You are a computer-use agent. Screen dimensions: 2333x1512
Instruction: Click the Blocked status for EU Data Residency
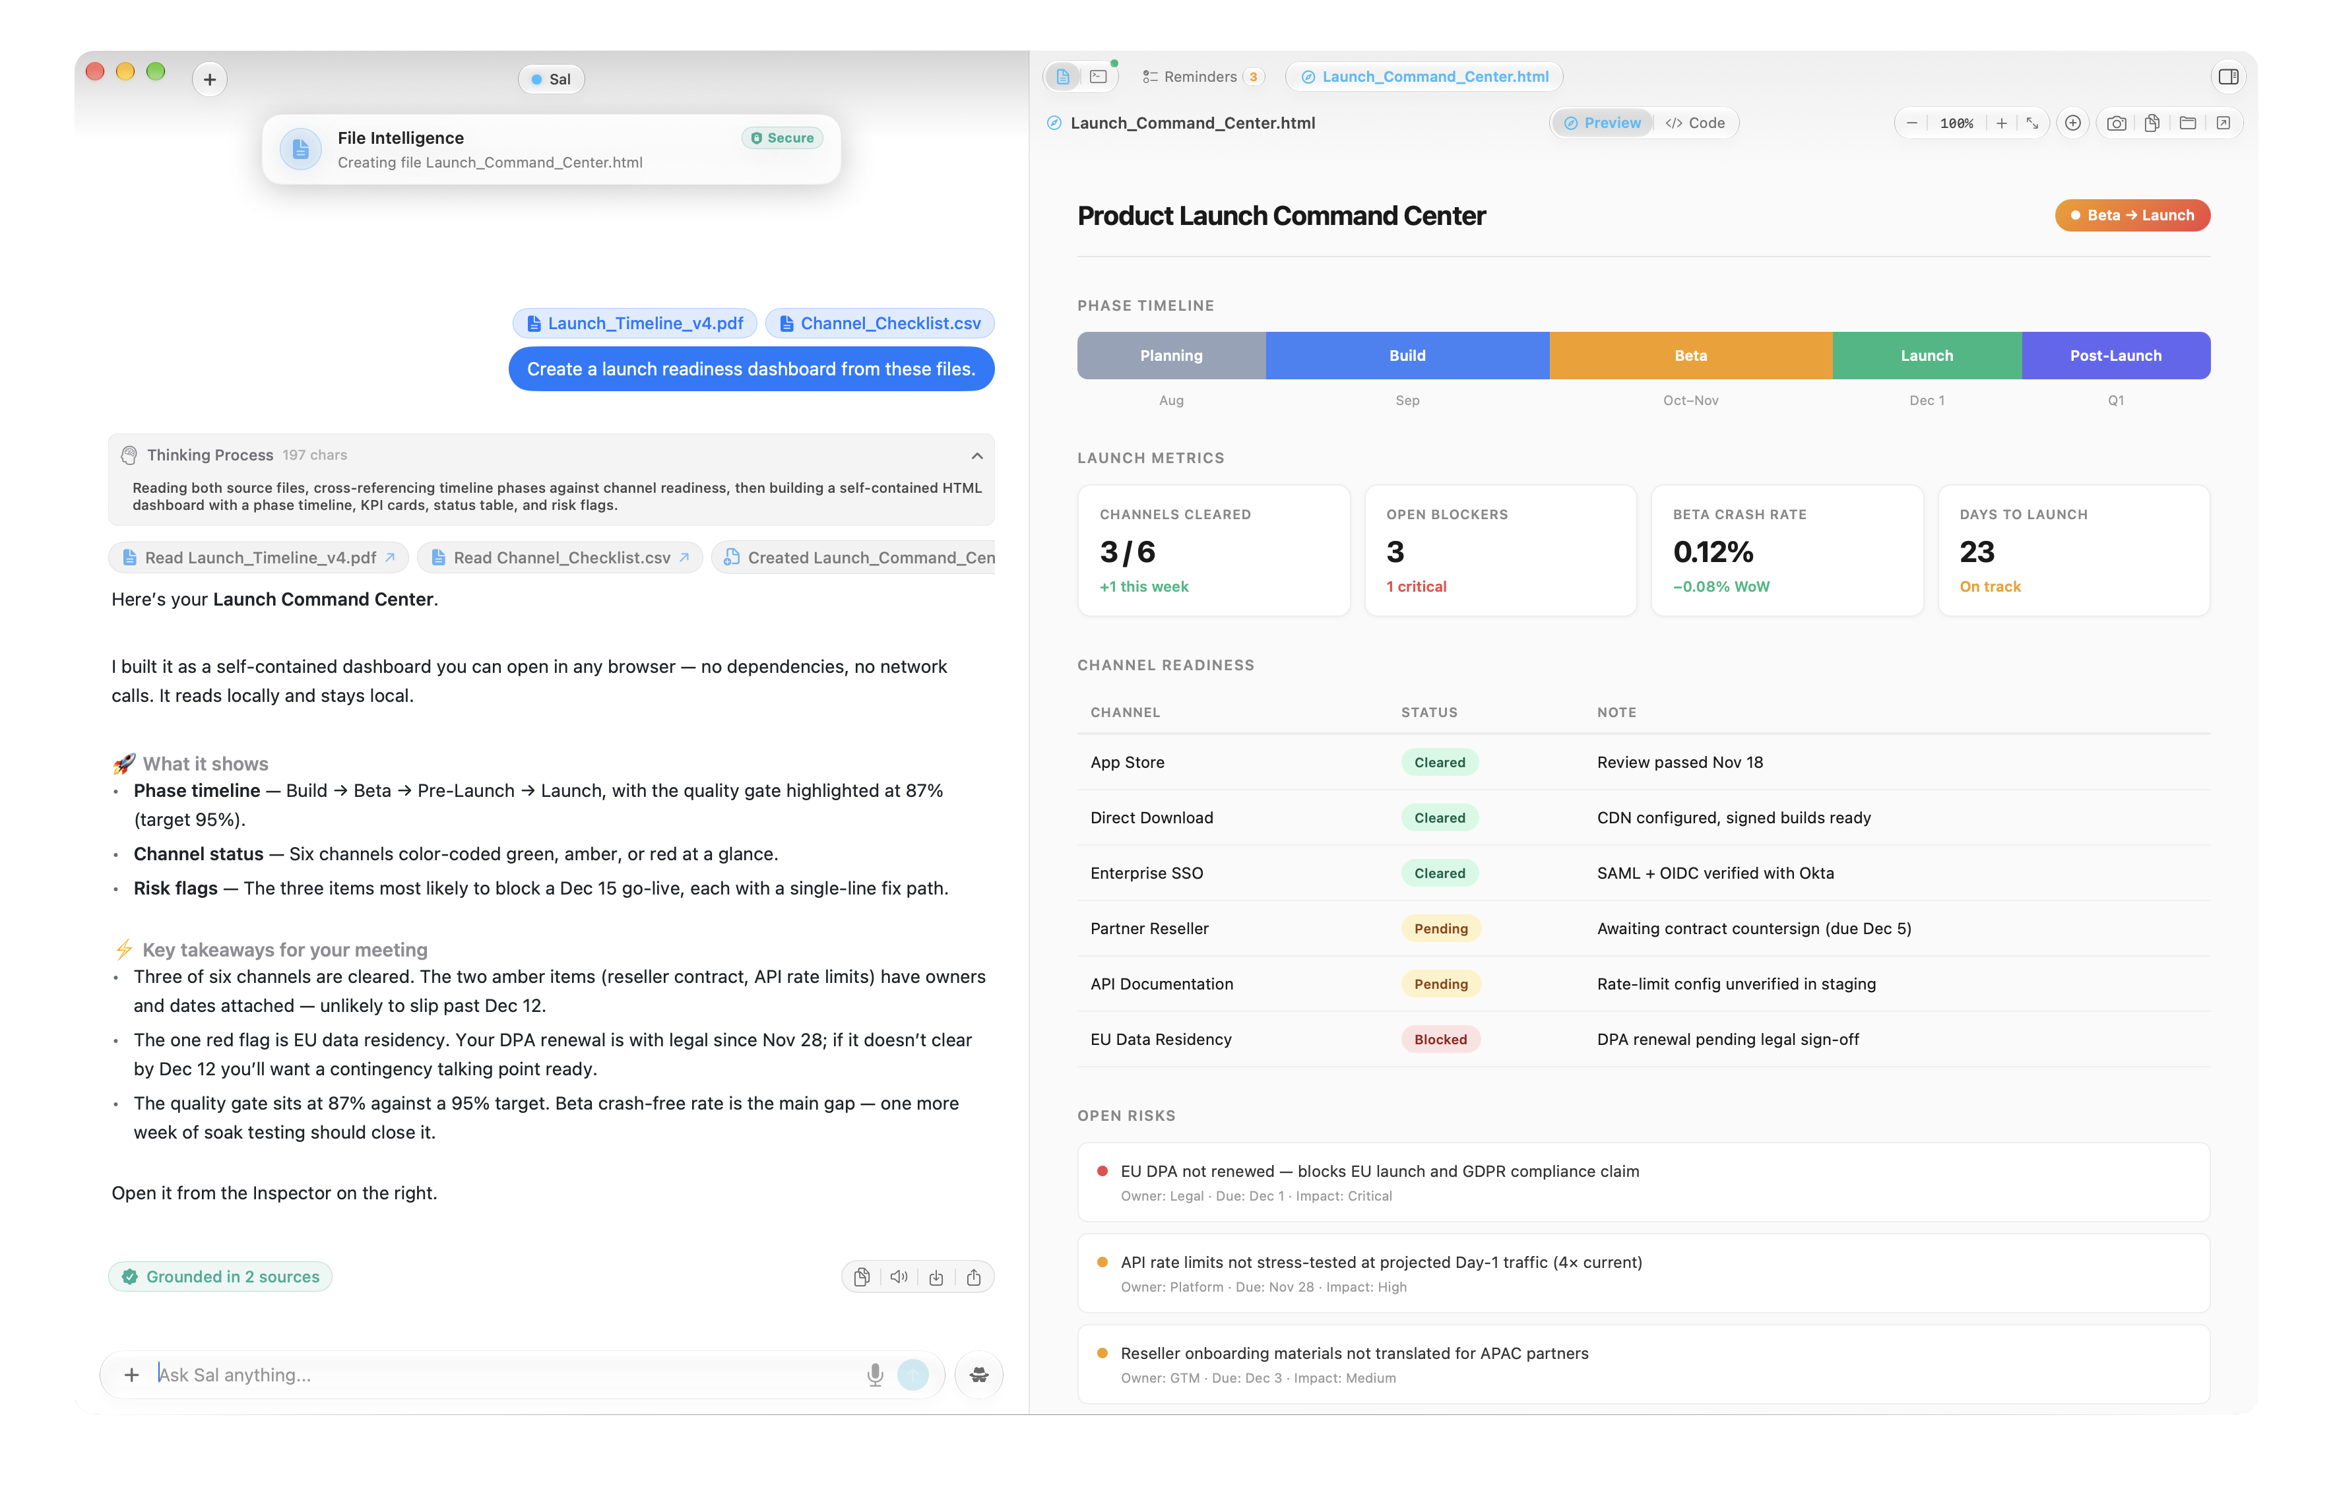click(1440, 1040)
